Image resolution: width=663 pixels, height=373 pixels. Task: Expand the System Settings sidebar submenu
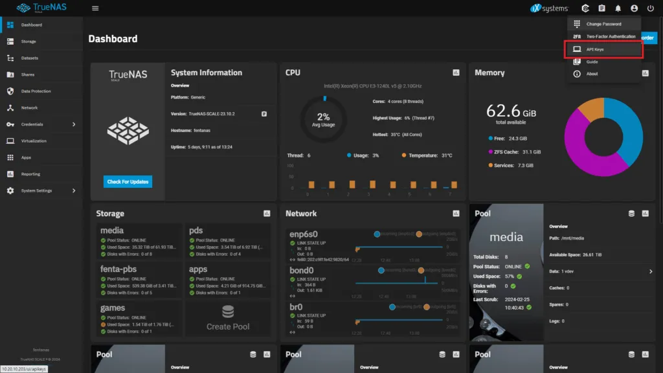tap(73, 190)
